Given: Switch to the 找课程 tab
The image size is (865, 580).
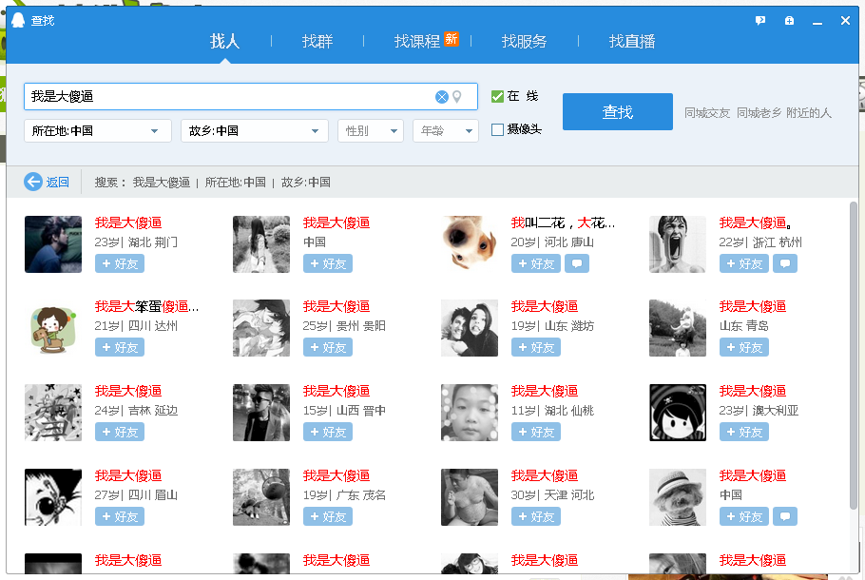Looking at the screenshot, I should click(417, 41).
